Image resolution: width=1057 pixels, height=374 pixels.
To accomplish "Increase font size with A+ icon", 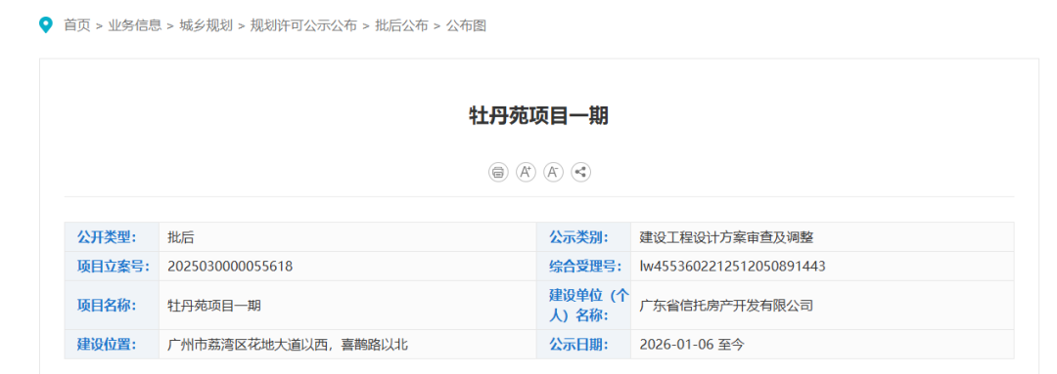I will pos(526,172).
